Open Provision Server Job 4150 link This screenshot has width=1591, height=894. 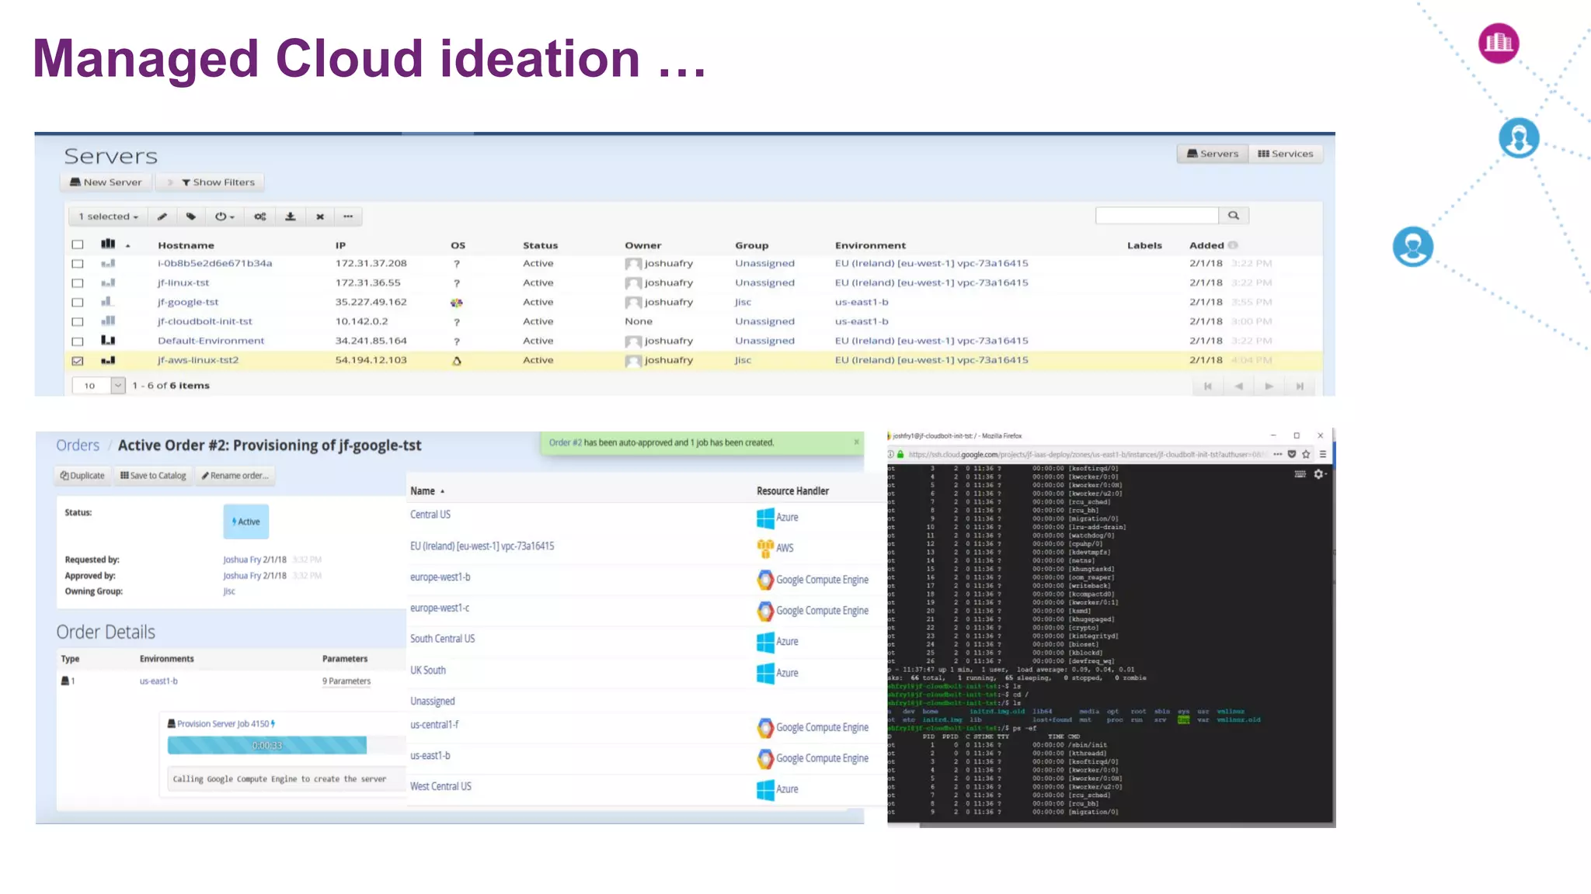pyautogui.click(x=222, y=724)
